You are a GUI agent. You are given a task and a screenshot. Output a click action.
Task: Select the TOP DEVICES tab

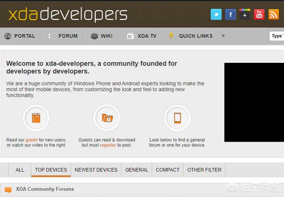coord(51,170)
